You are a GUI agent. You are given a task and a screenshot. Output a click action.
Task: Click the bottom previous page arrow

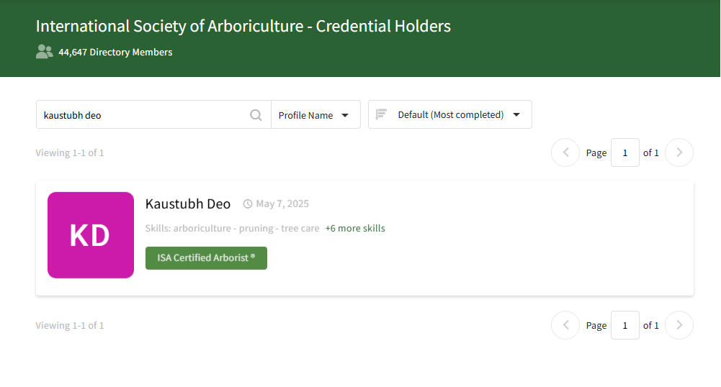click(565, 325)
